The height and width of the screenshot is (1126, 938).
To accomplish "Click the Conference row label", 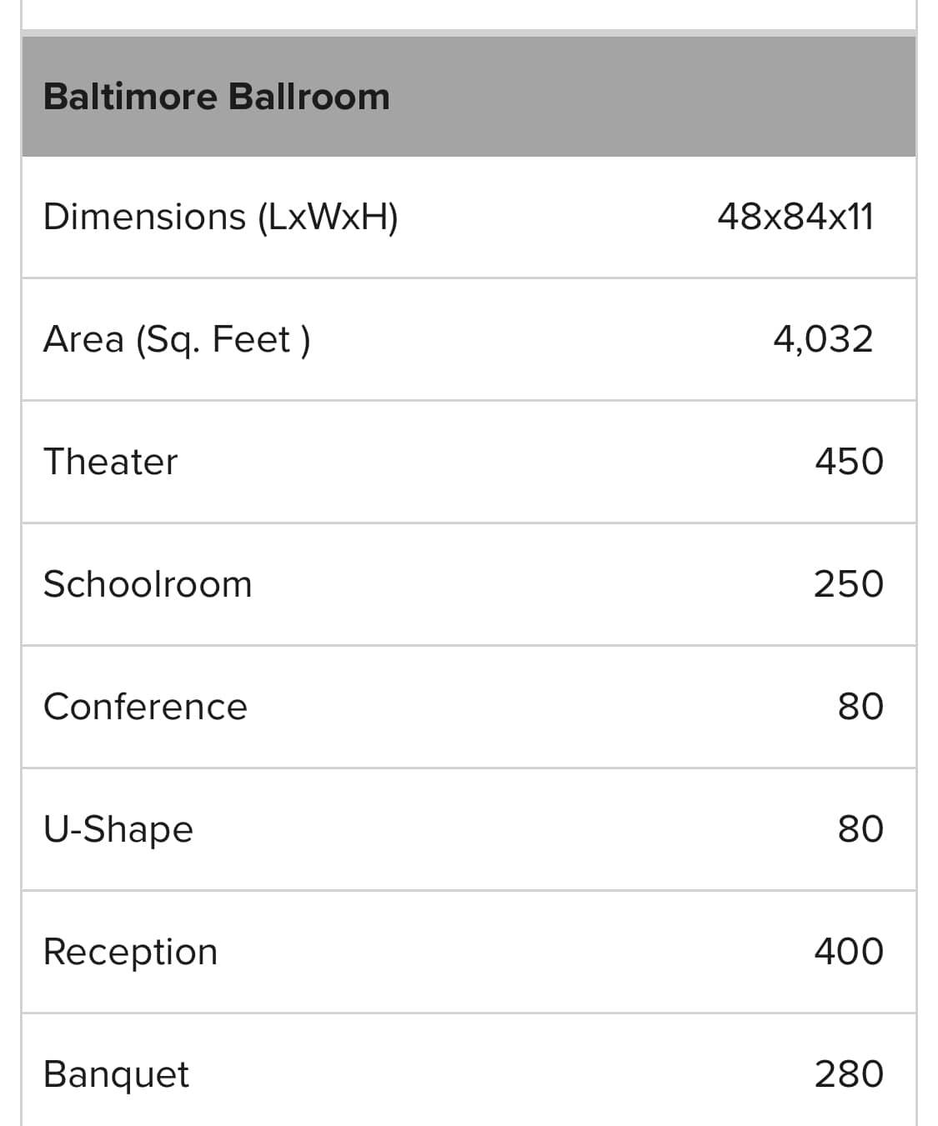I will point(145,707).
